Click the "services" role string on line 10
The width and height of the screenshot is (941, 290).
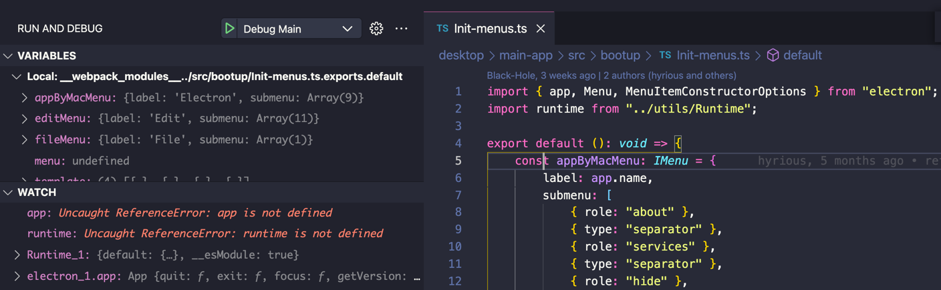coord(661,247)
